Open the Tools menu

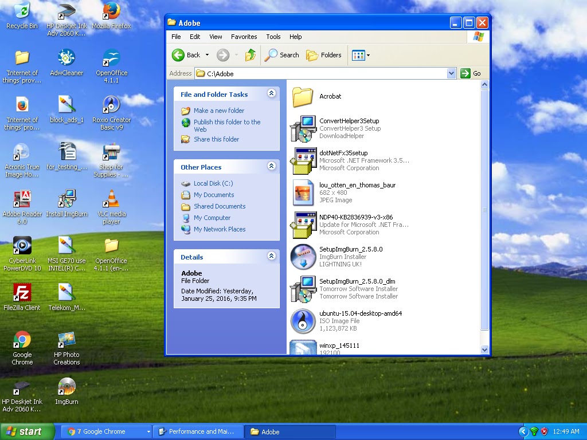pos(273,37)
